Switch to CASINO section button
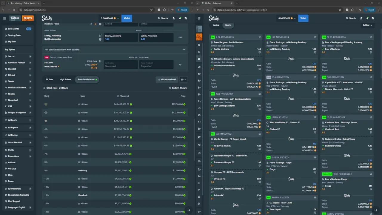 tap(15, 18)
